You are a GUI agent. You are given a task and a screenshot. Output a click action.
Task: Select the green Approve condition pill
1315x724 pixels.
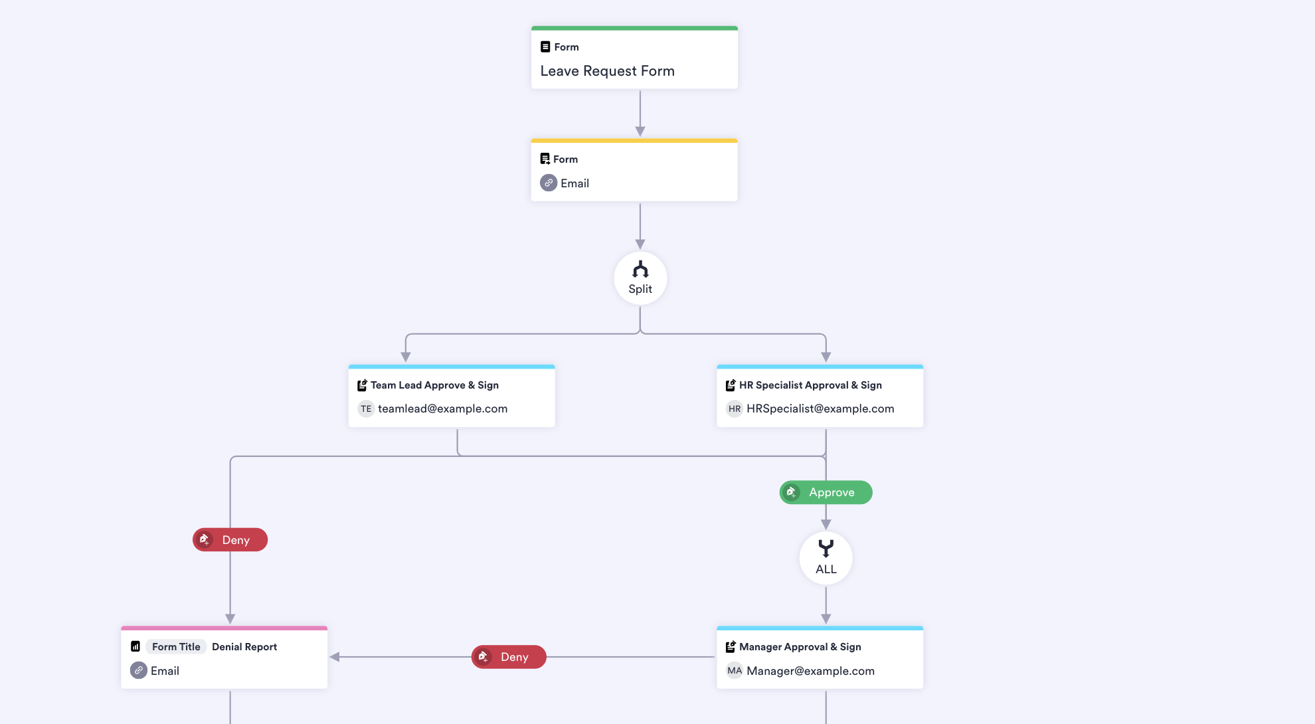coord(826,493)
